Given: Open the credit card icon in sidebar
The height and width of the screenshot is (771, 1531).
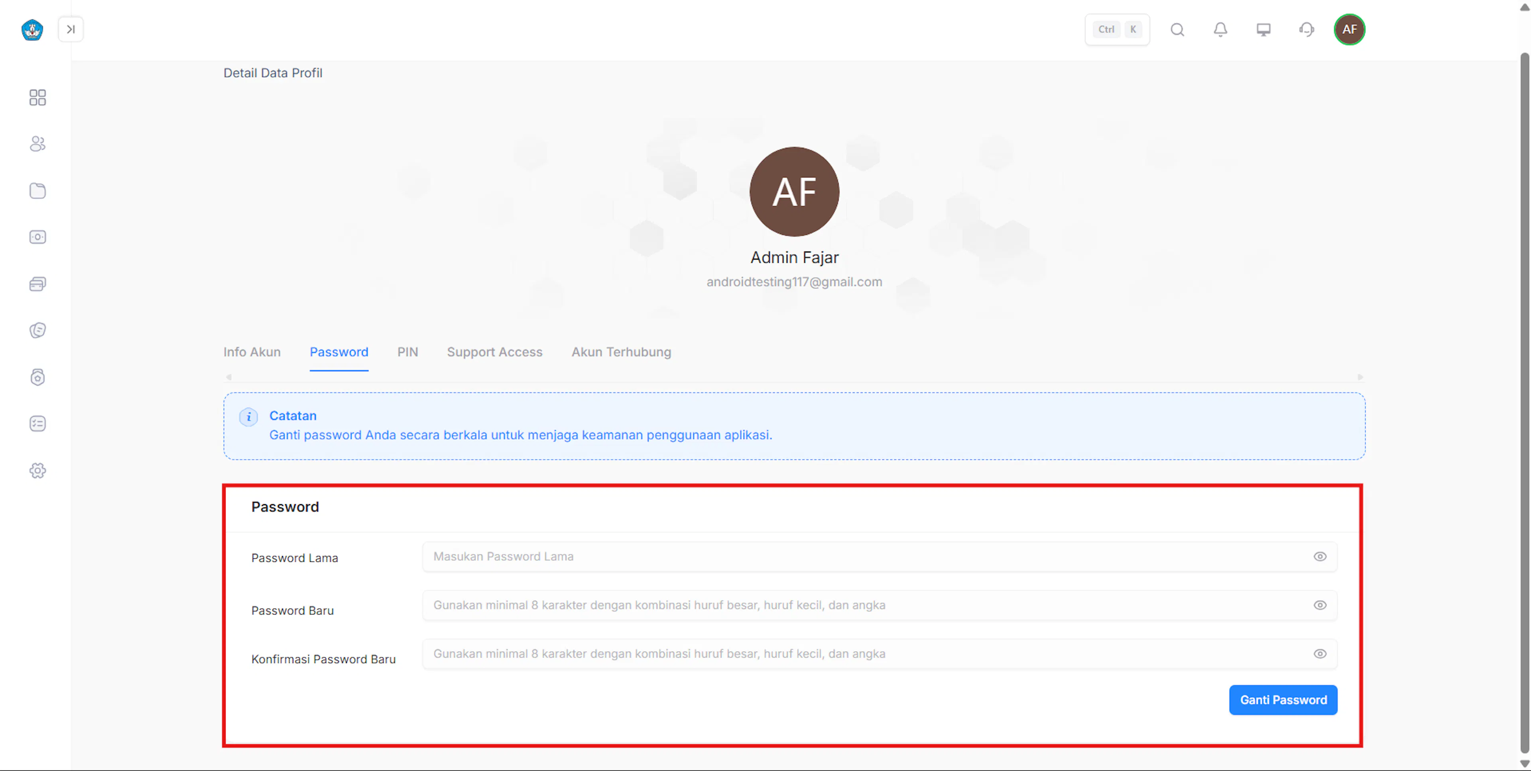Looking at the screenshot, I should point(37,284).
